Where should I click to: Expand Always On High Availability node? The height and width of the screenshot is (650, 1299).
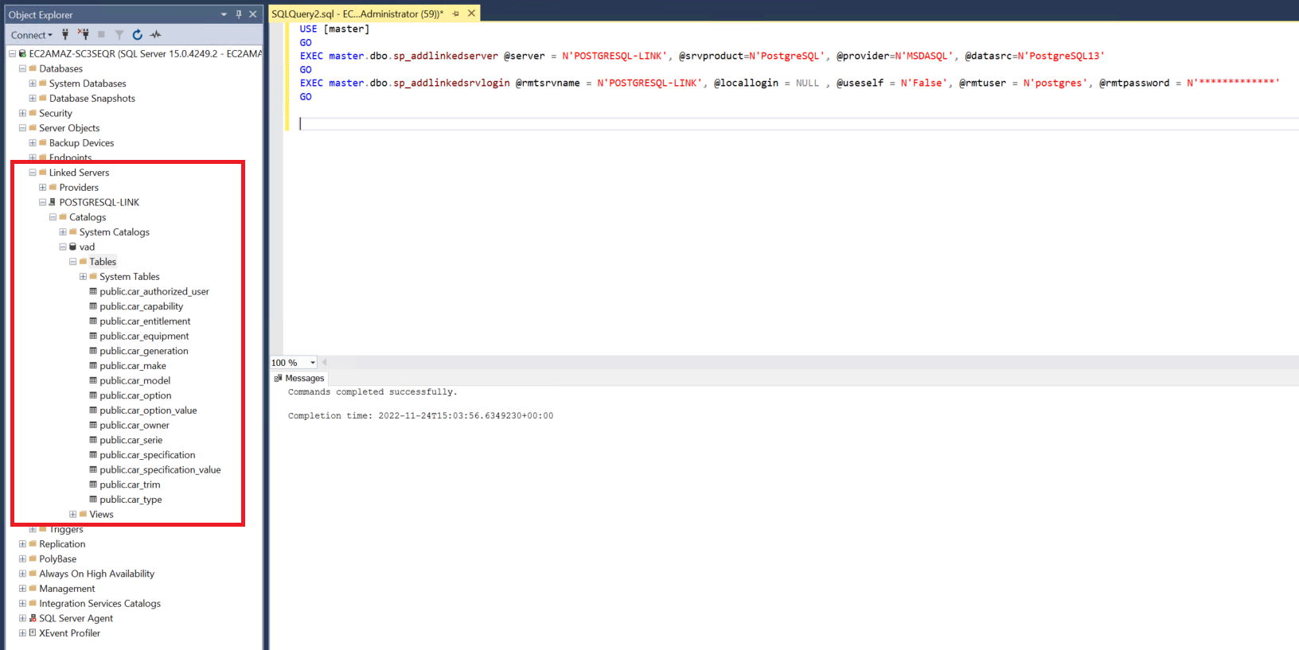(x=22, y=574)
